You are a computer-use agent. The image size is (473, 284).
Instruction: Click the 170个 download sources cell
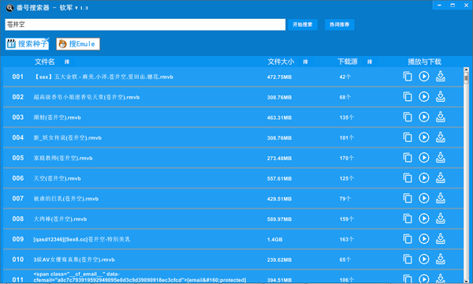347,158
